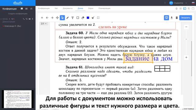Open the 2:1 zoom ratio dropdown
The width and height of the screenshot is (196, 110).
(44, 24)
